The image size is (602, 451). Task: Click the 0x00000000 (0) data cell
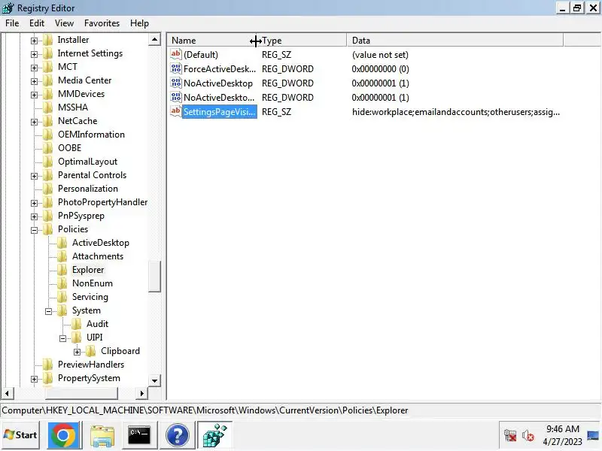(381, 69)
